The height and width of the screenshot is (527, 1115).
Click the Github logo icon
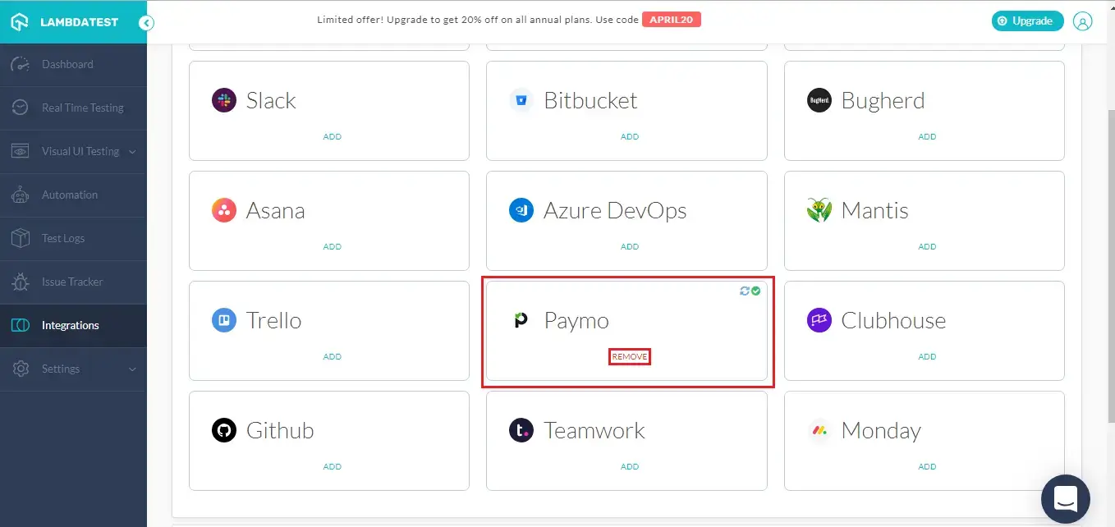[223, 430]
